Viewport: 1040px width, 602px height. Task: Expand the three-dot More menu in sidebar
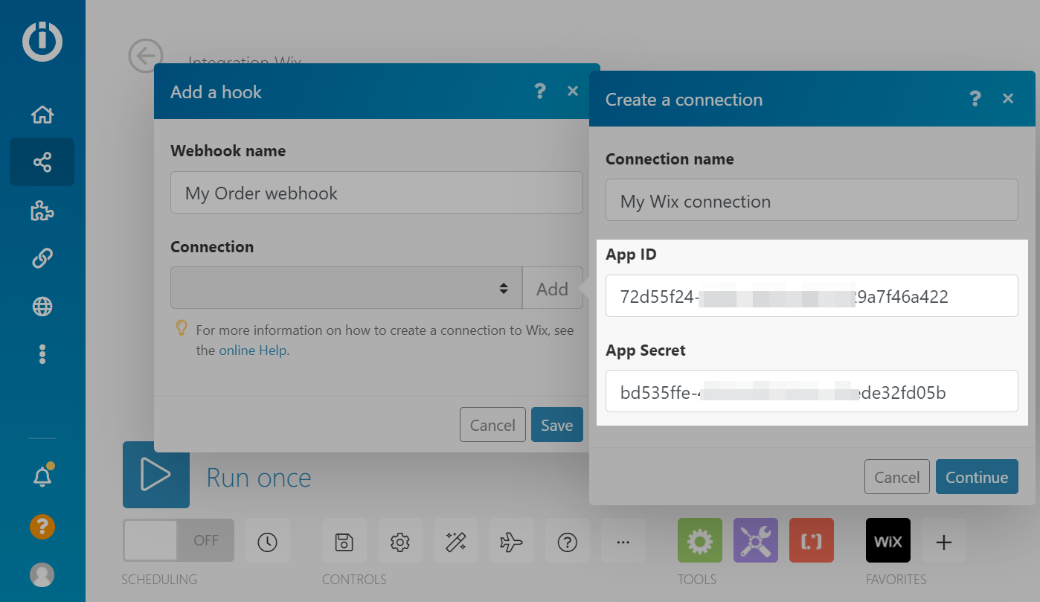pos(42,354)
